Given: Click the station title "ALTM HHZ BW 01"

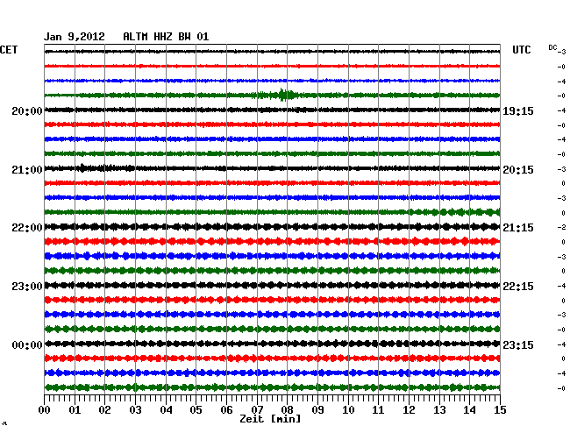Looking at the screenshot, I should pos(166,37).
